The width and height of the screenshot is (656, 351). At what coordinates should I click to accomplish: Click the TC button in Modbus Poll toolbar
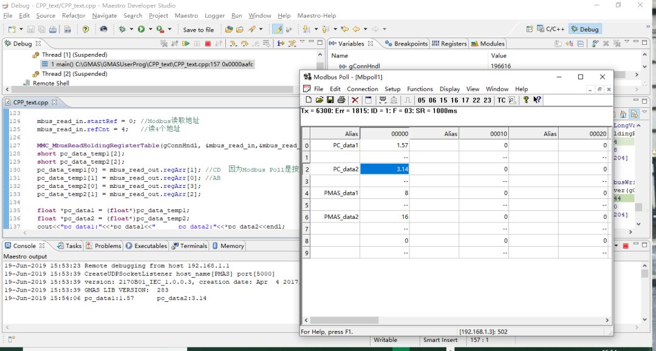tap(501, 100)
